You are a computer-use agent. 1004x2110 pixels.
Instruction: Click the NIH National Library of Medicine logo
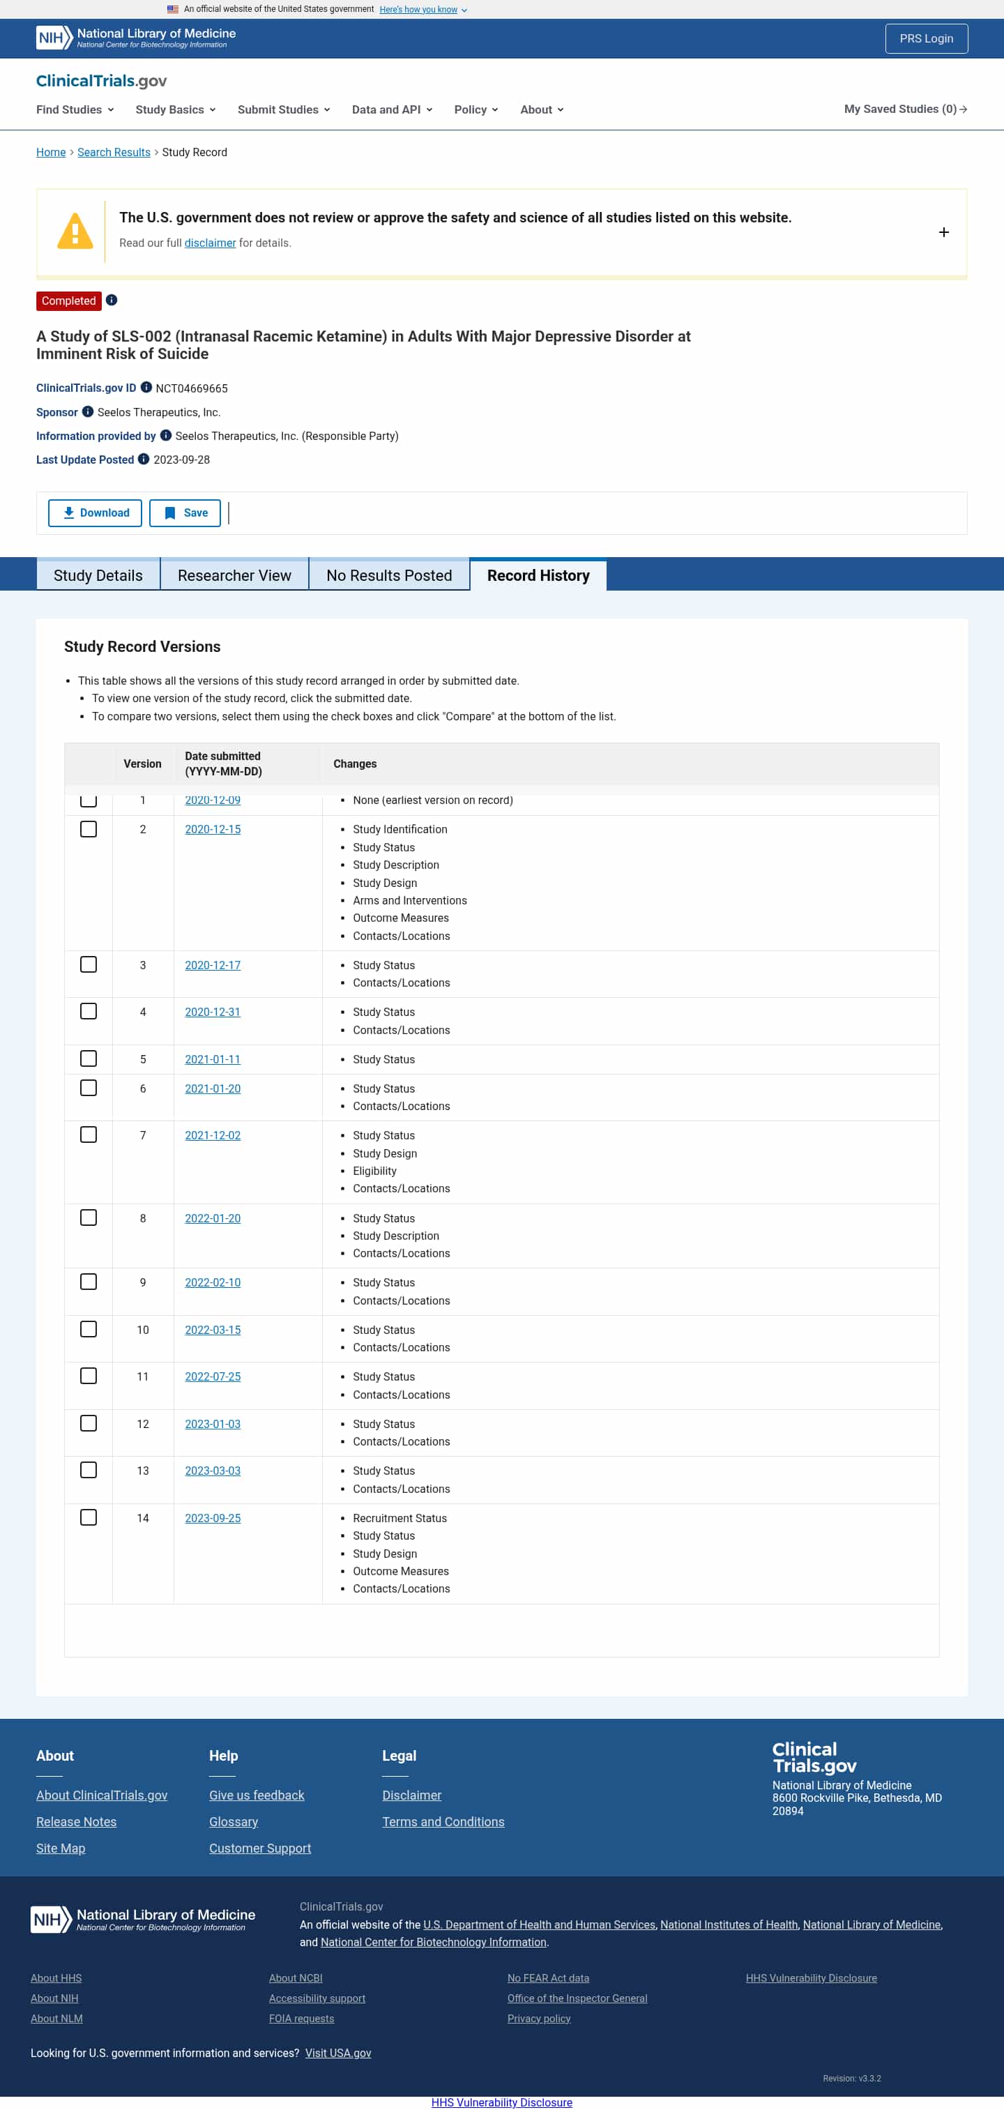(136, 38)
